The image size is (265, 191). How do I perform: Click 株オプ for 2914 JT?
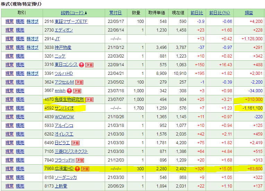click(x=33, y=39)
